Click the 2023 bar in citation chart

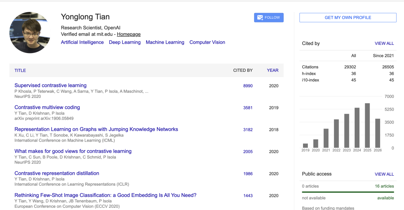pyautogui.click(x=346, y=131)
